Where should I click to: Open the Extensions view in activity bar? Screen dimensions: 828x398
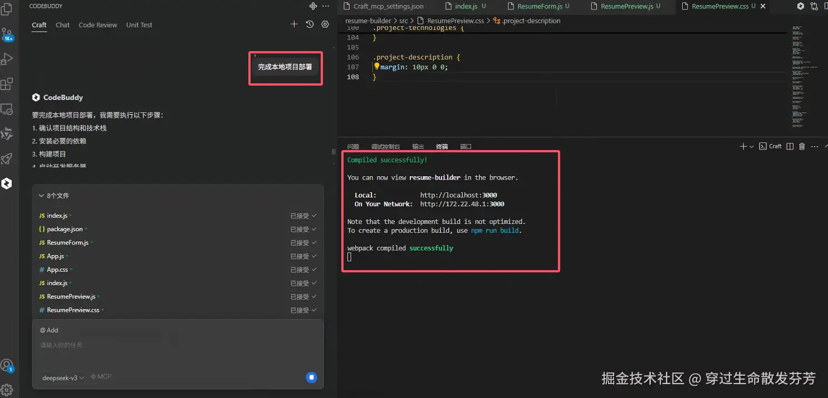7,84
